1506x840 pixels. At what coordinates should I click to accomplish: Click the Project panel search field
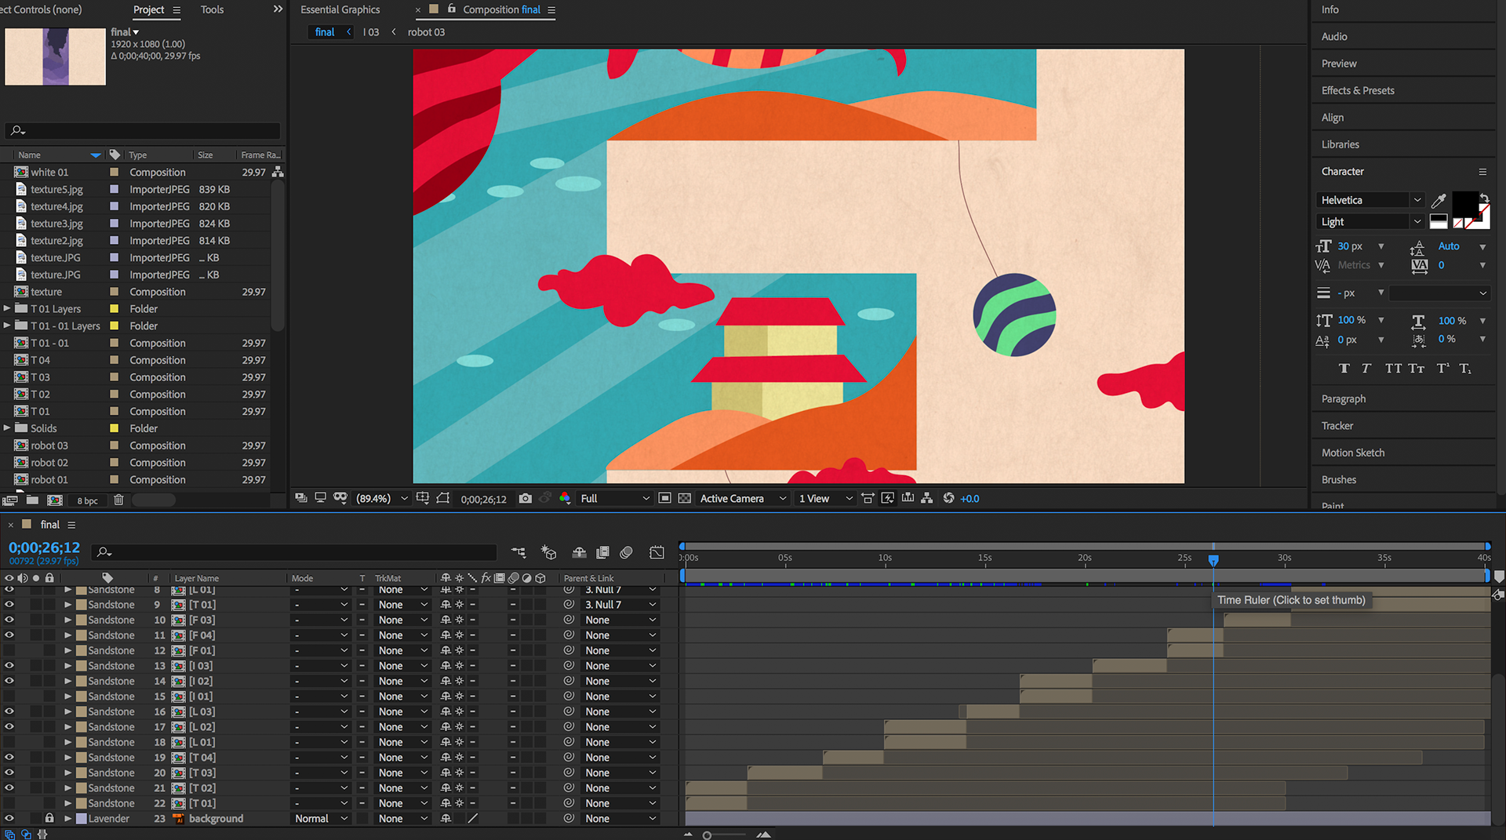(x=143, y=130)
